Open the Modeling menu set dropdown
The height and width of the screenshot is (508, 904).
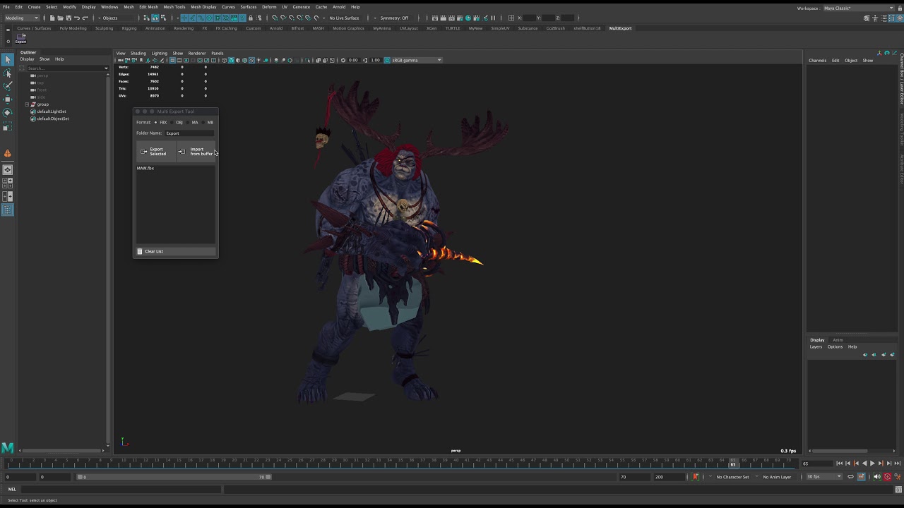pyautogui.click(x=22, y=18)
